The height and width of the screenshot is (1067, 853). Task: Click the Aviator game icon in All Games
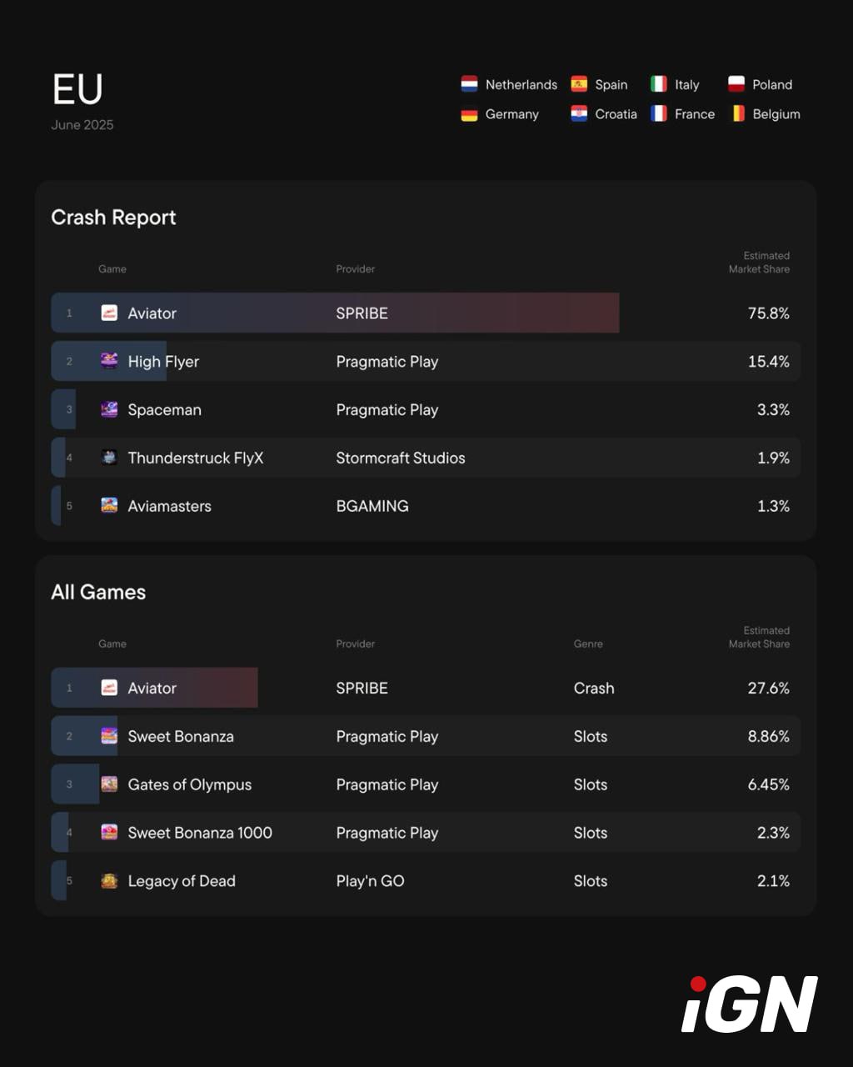point(109,688)
